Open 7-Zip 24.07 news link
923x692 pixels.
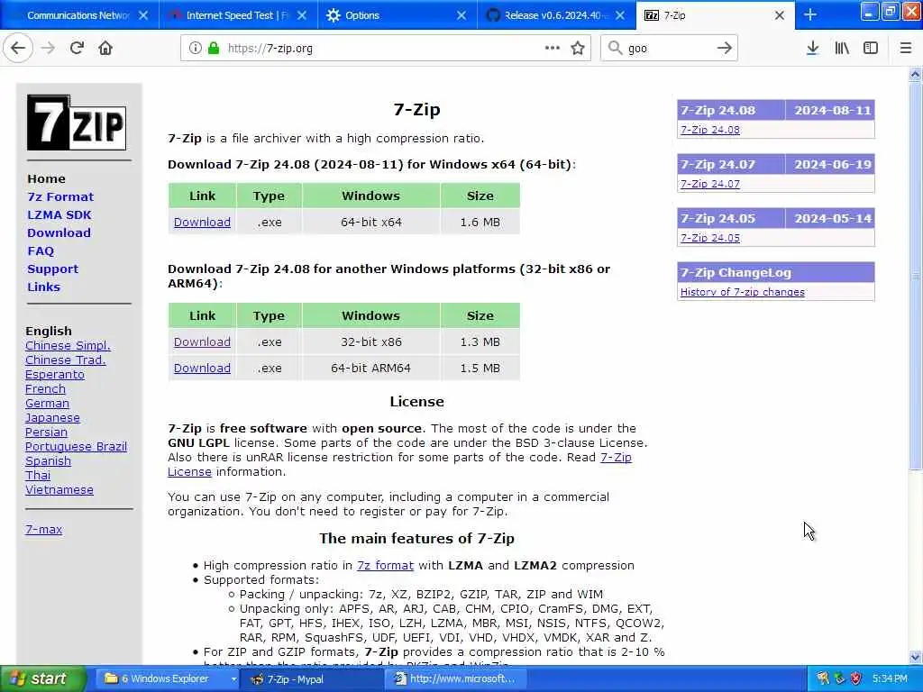tap(710, 184)
